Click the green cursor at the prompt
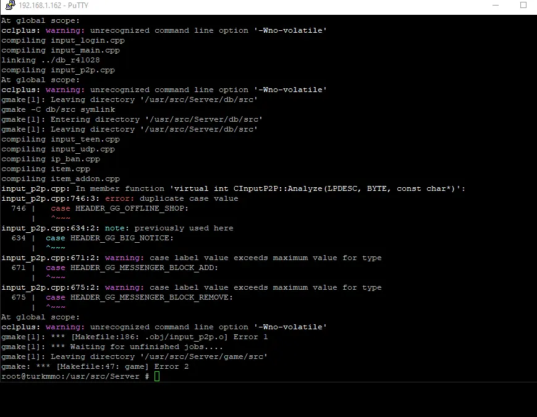 [x=157, y=376]
